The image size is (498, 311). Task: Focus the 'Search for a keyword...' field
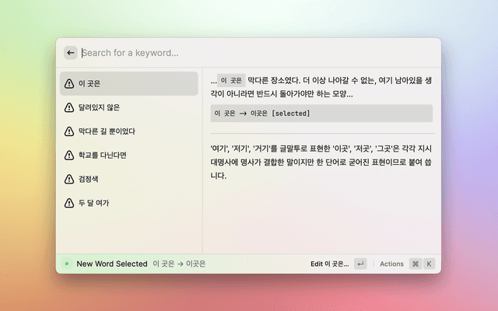point(257,53)
